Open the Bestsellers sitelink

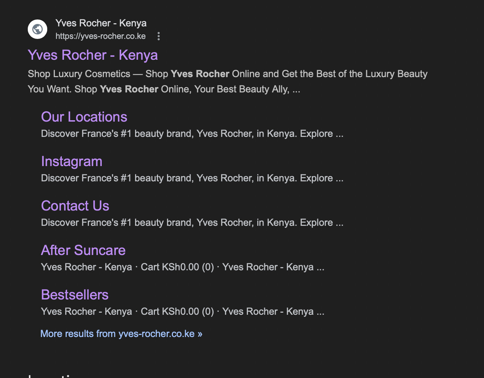tap(75, 295)
